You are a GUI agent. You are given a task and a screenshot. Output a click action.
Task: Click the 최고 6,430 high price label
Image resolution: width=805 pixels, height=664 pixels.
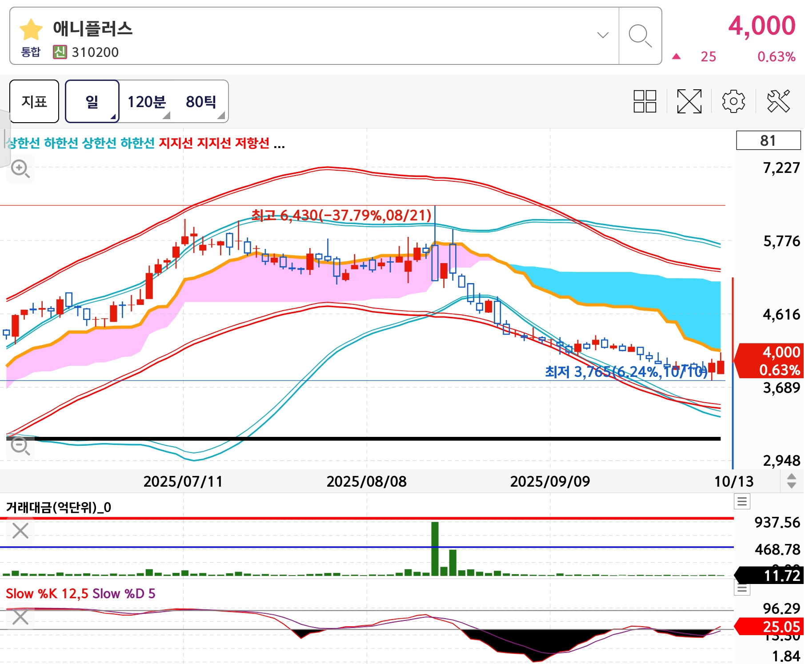[x=341, y=216]
